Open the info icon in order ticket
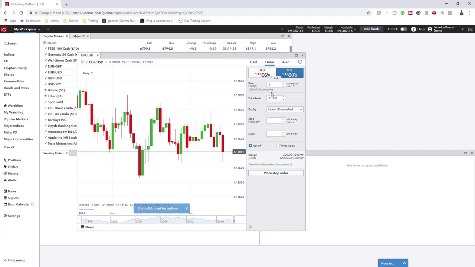 coord(300,62)
